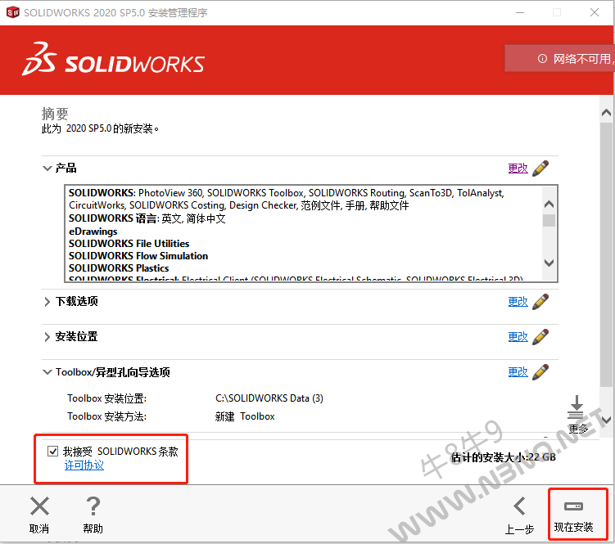Click the 新建 Toolbox value text

245,416
